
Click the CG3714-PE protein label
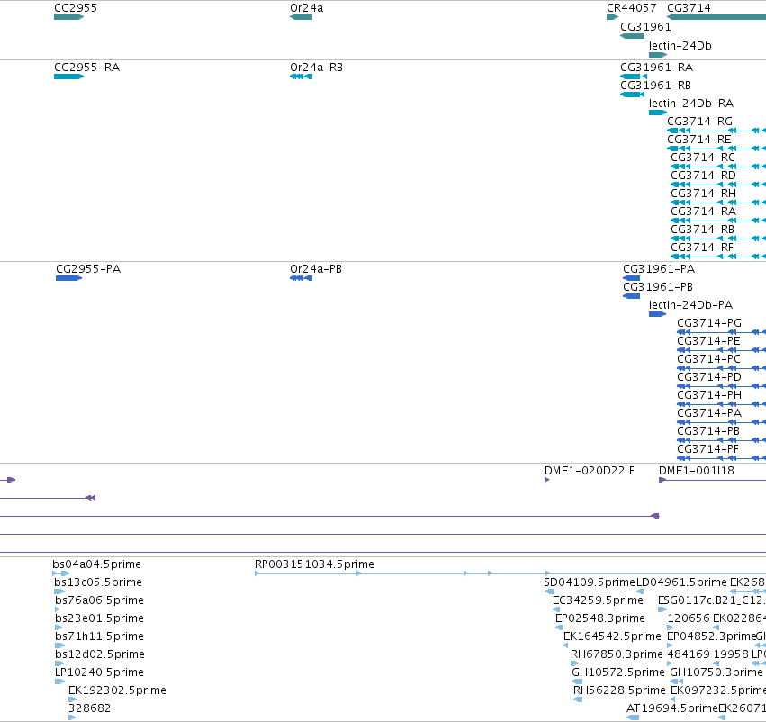point(708,341)
